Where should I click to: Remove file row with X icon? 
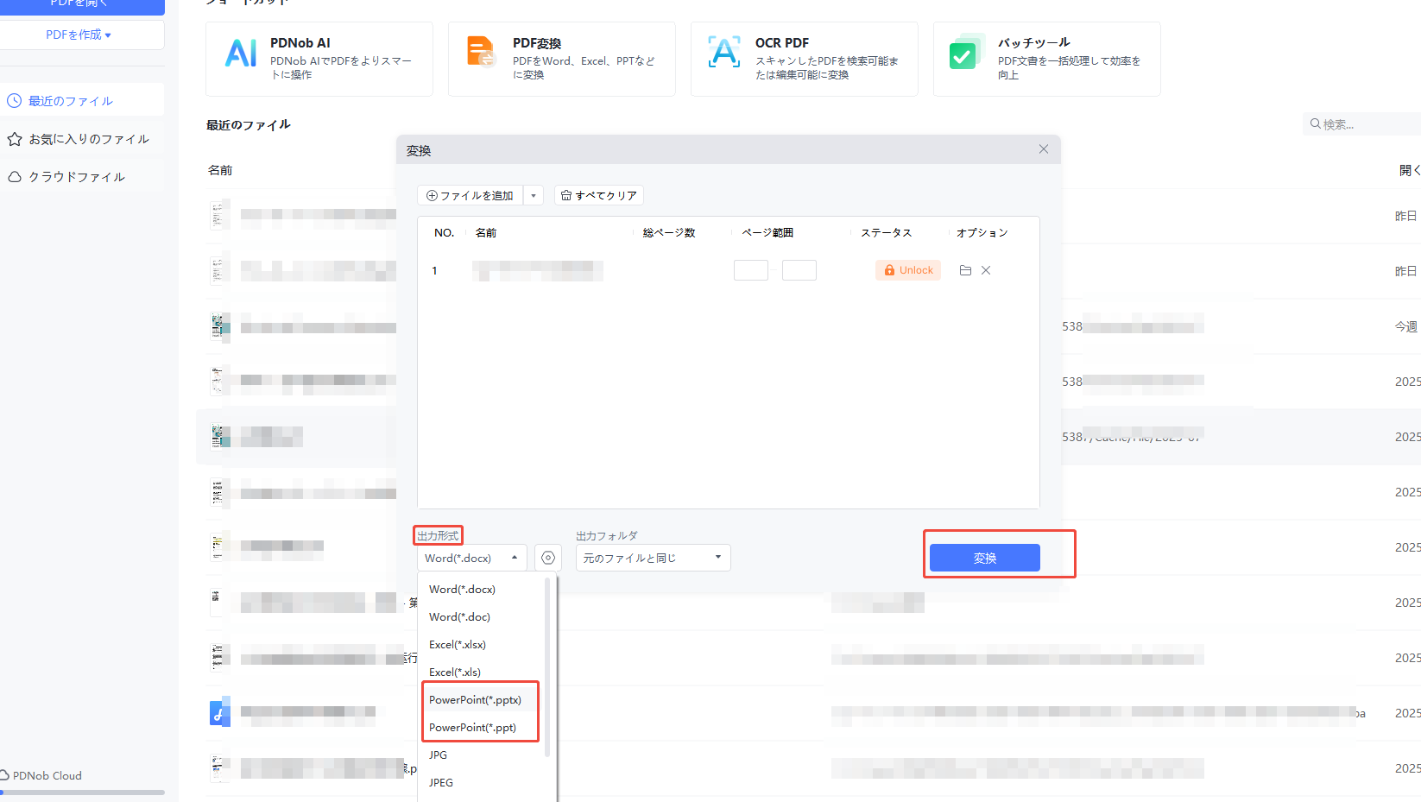coord(986,270)
